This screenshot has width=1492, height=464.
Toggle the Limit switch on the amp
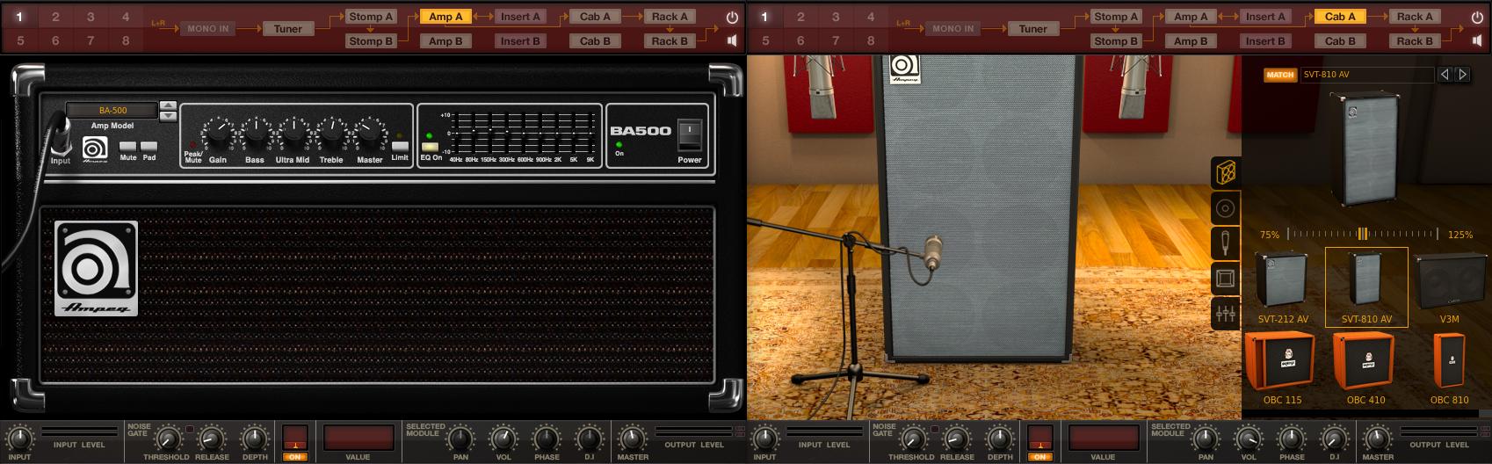point(400,147)
